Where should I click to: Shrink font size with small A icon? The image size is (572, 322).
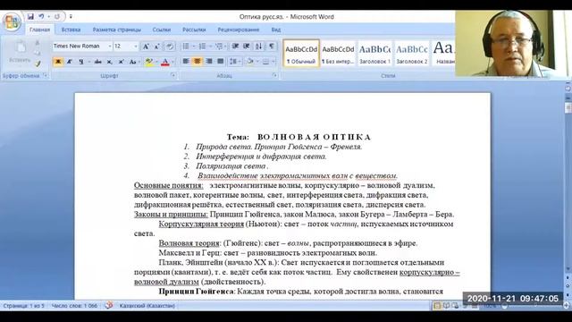click(x=157, y=47)
